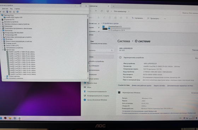This screenshot has width=198, height=130.
Task: Click the red round app icon on taskbar
Action: click(x=5, y=118)
